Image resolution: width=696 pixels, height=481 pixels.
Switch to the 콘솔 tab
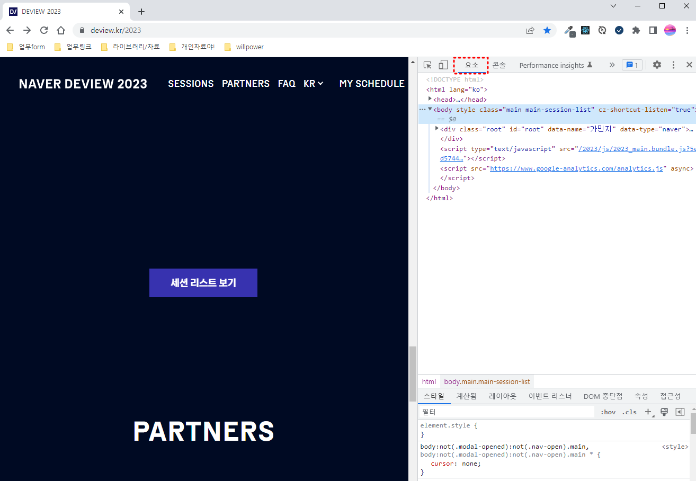click(x=499, y=65)
